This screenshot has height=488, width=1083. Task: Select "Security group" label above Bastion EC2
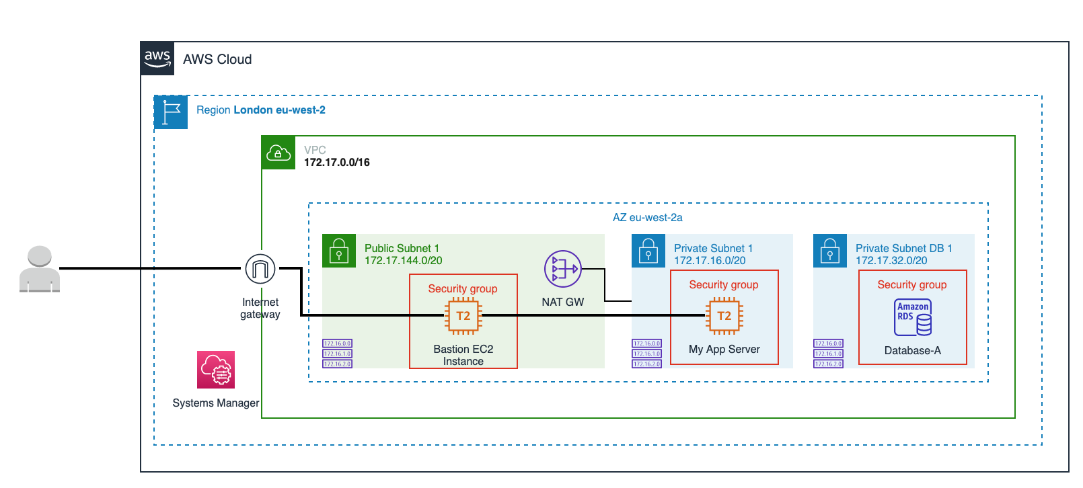[x=463, y=289]
